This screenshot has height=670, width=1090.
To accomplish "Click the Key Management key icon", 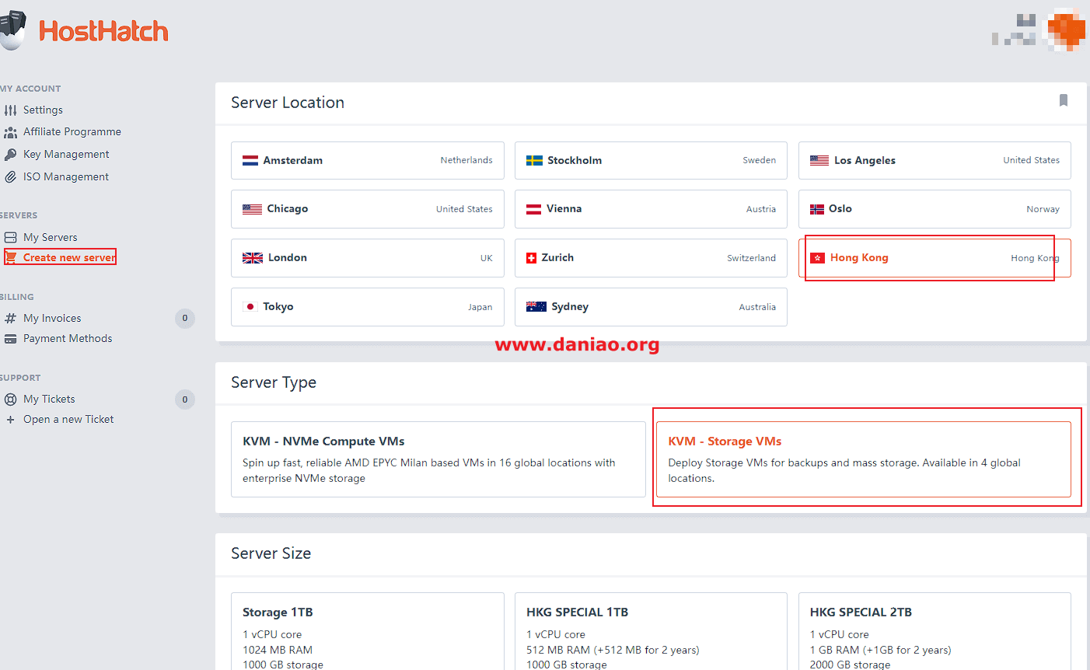I will [x=10, y=155].
